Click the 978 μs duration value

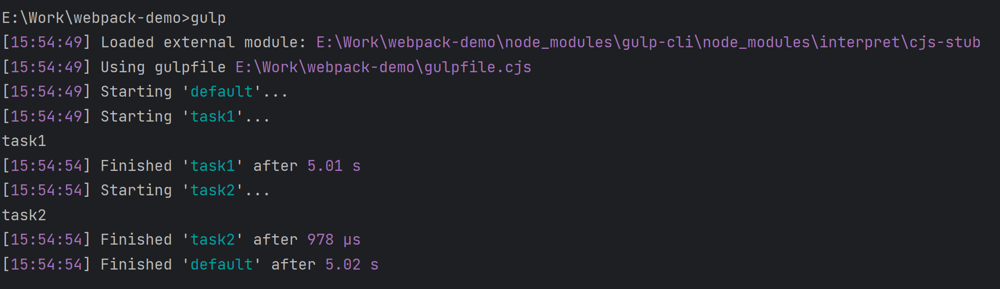point(333,240)
